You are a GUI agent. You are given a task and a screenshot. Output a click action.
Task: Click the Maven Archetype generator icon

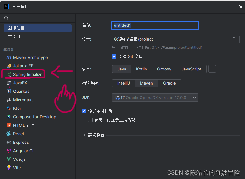(x=9, y=57)
